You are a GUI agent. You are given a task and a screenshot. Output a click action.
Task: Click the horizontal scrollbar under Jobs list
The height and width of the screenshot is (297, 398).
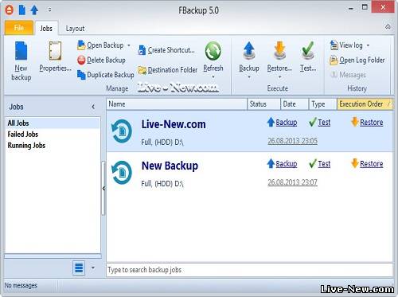point(53,256)
